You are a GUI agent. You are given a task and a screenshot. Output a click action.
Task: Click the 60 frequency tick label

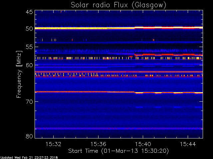(x=29, y=65)
